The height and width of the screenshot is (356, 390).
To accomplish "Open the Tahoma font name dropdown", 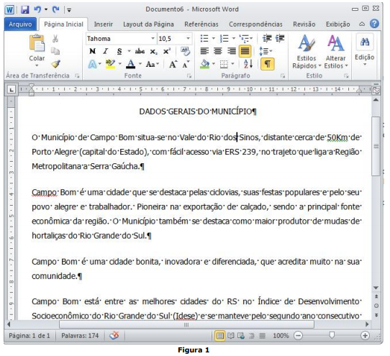I will (x=153, y=39).
